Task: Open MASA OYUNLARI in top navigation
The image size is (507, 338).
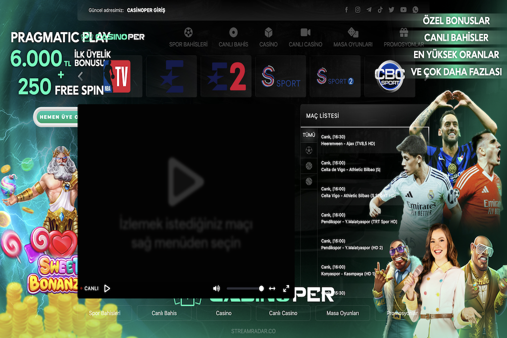Action: point(353,38)
